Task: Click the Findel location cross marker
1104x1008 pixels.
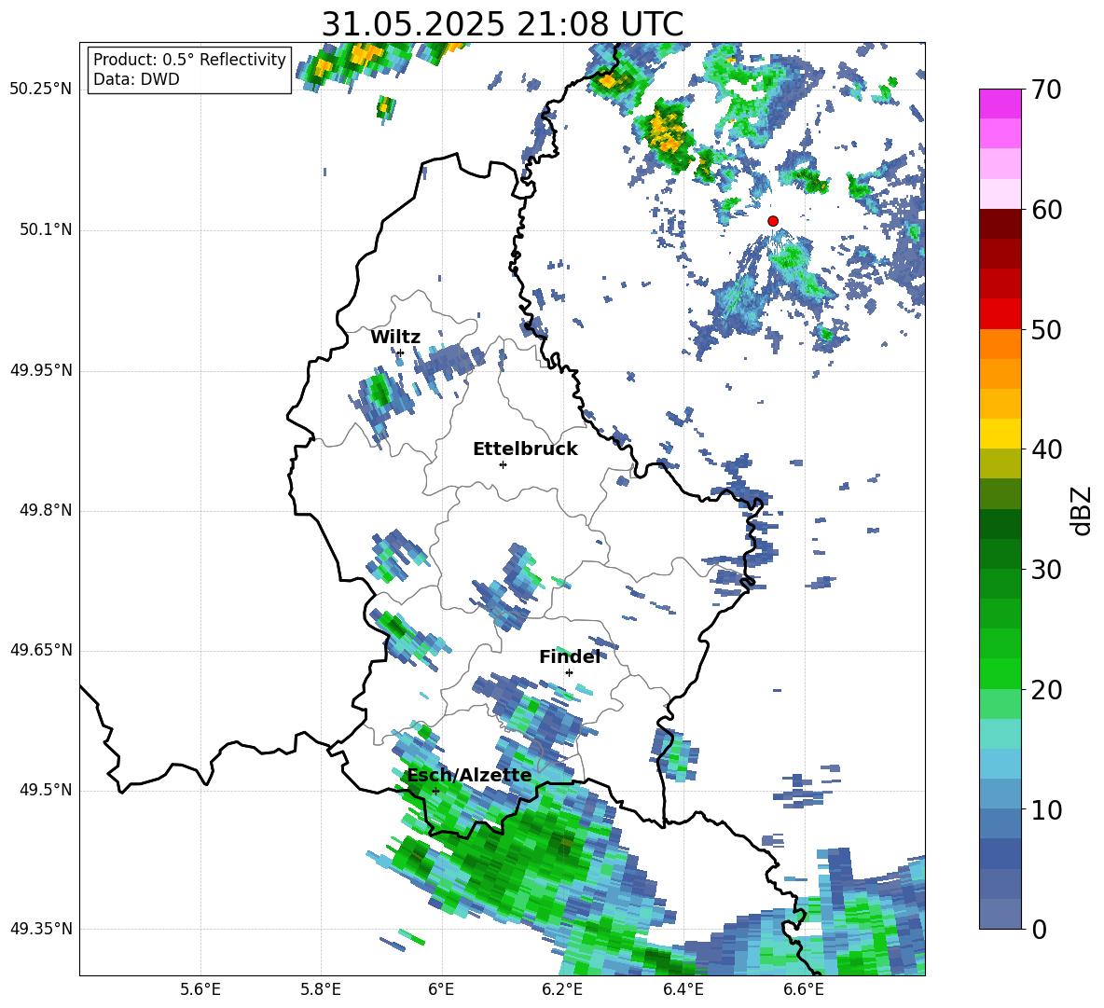Action: [569, 673]
